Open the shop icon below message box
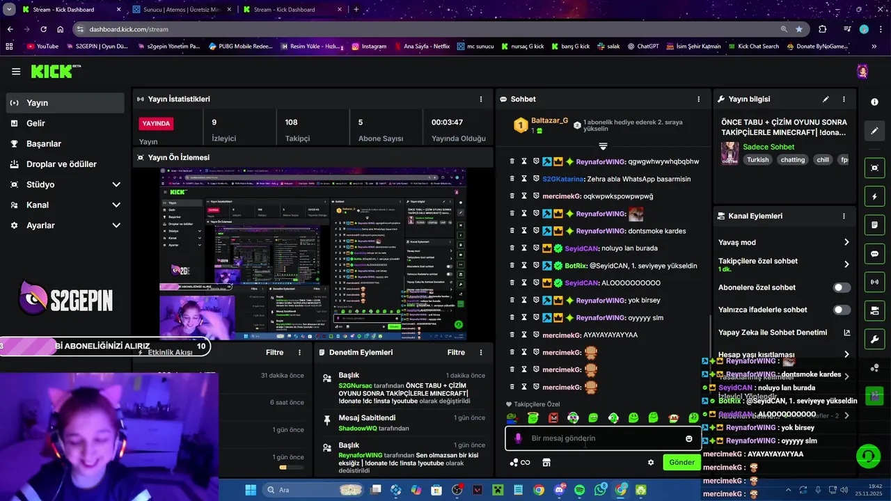 (546, 462)
